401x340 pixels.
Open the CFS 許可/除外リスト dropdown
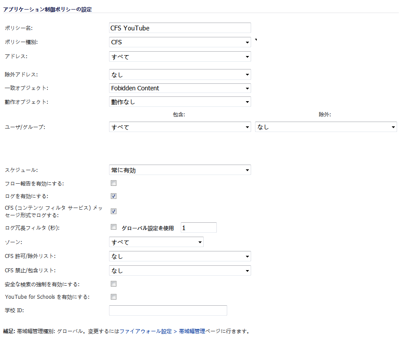pos(180,256)
